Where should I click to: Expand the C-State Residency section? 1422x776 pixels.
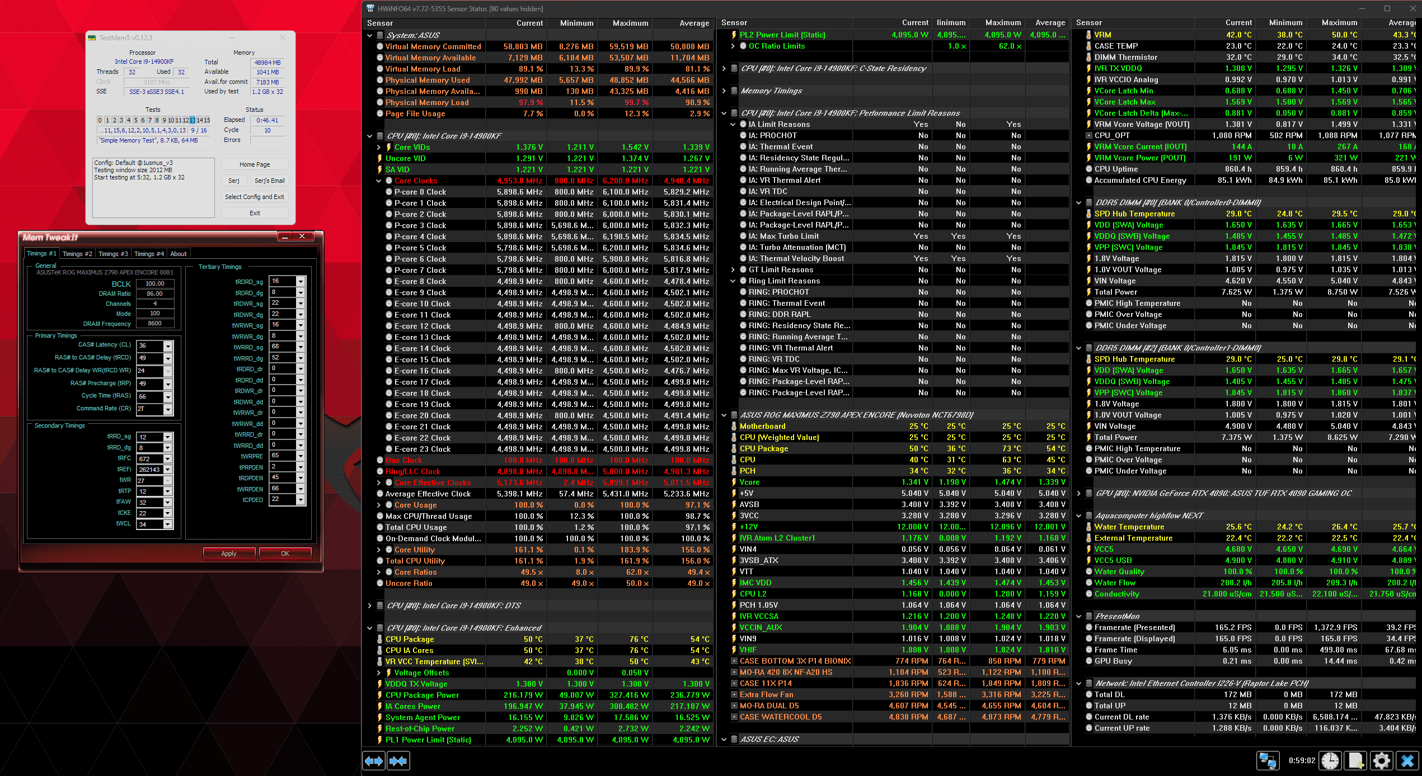[x=724, y=68]
